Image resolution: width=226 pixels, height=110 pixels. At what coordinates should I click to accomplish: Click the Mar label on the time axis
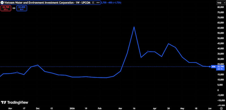point(120,108)
